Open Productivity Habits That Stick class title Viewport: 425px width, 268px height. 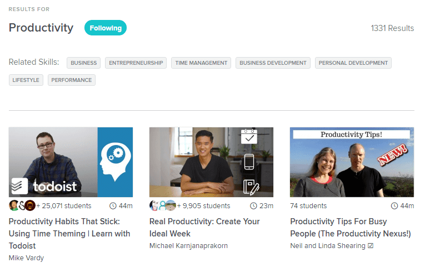[69, 234]
